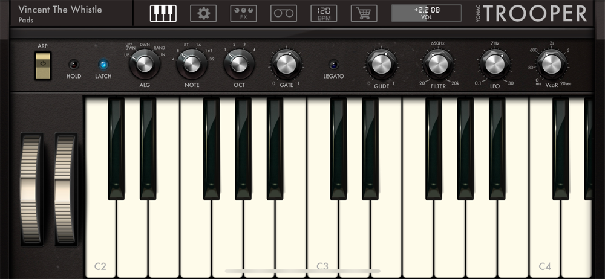Image resolution: width=605 pixels, height=279 pixels.
Task: Click the GLIDE knob
Action: [382, 64]
